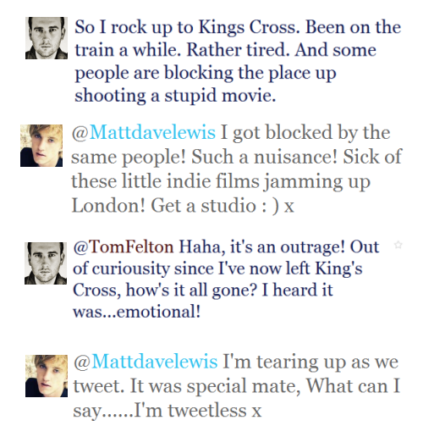The image size is (423, 437).
Task: Open avatar beside the Kings Cross train tweet
Action: (x=47, y=38)
